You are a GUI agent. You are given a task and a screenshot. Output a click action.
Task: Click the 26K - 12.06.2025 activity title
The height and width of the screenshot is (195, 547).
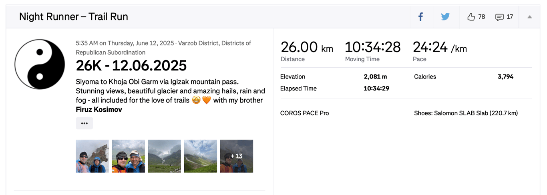click(131, 66)
